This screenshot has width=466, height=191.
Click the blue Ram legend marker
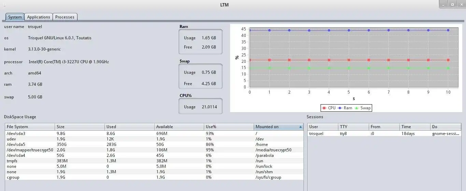click(x=340, y=108)
